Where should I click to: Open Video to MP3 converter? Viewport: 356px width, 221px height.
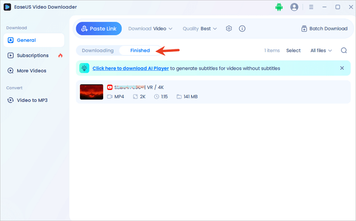point(32,100)
